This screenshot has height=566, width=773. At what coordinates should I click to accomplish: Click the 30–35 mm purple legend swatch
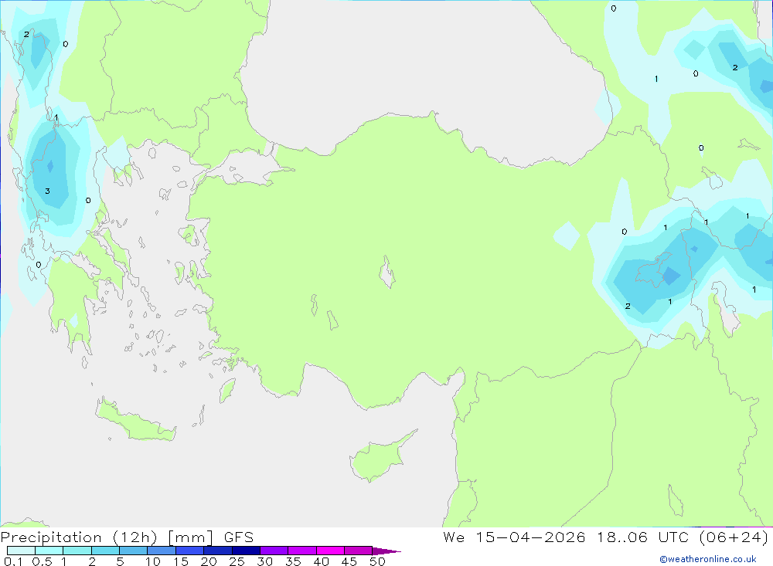pos(274,551)
